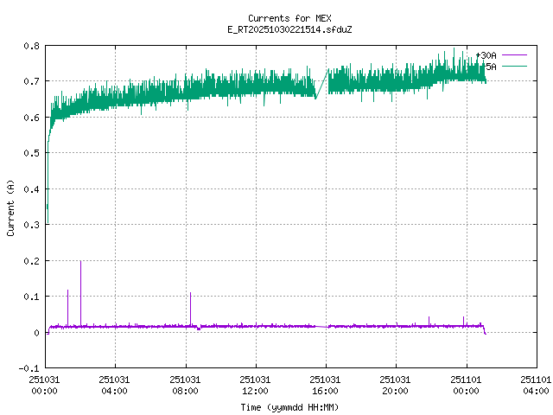Viewport: 553px width, 415px height.
Task: Click the 251031 04:00 x-axis tick label
Action: tap(114, 384)
